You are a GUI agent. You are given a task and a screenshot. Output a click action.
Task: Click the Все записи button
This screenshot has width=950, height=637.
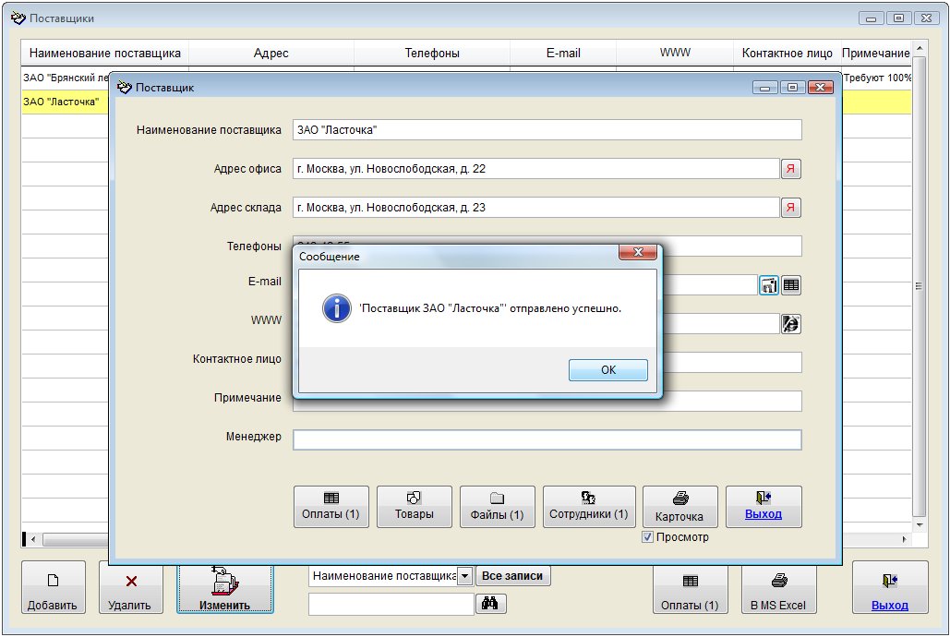click(x=512, y=576)
